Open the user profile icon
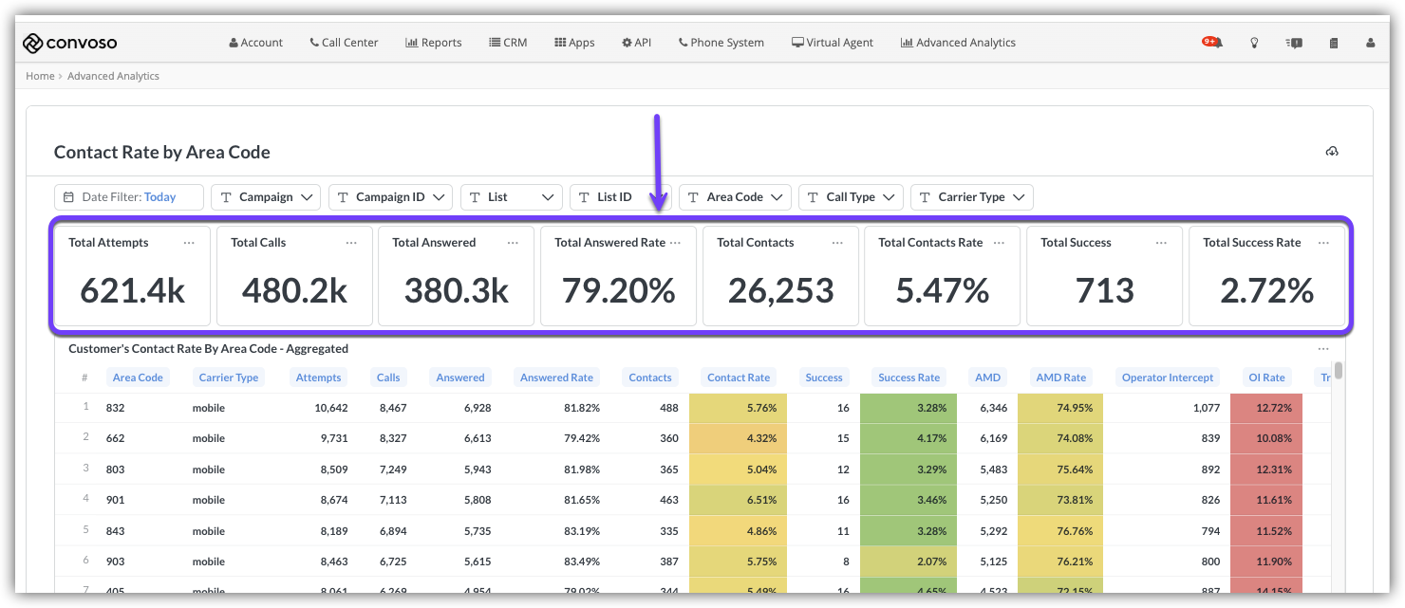1405x608 pixels. tap(1370, 43)
